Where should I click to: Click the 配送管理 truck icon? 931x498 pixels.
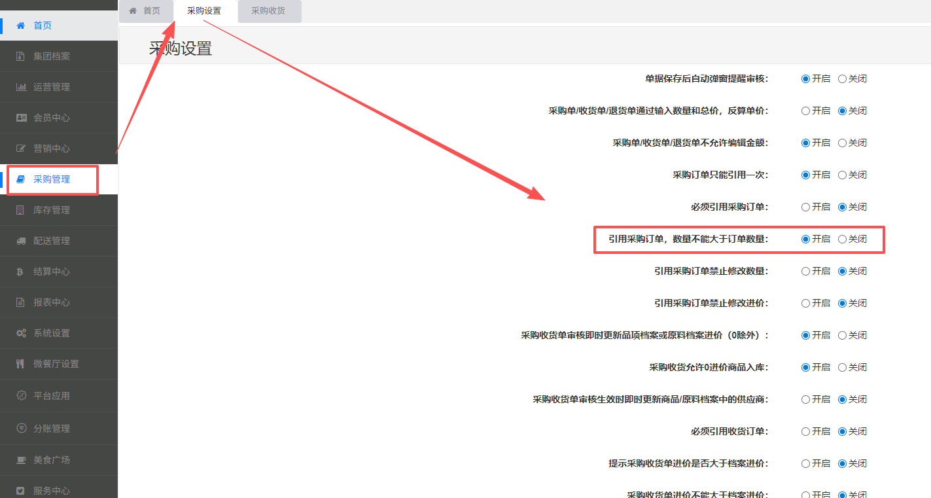pyautogui.click(x=21, y=241)
